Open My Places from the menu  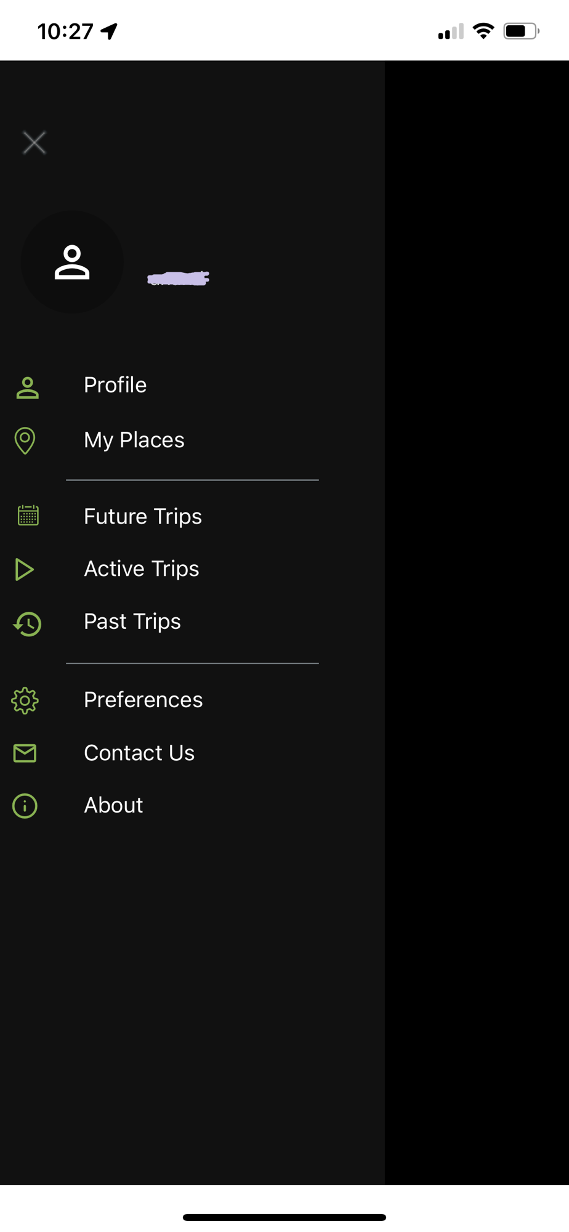pos(134,440)
